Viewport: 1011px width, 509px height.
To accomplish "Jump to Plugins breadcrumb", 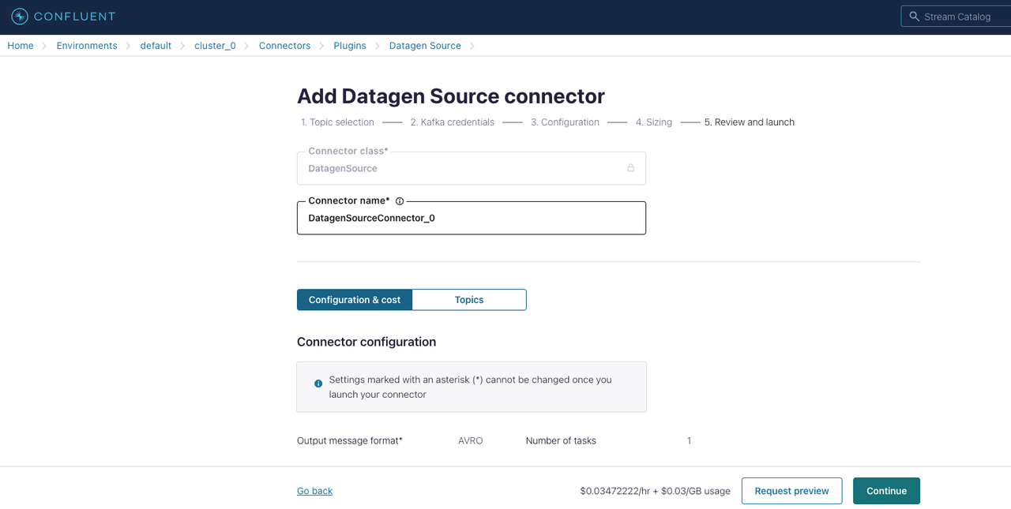I will pyautogui.click(x=350, y=46).
